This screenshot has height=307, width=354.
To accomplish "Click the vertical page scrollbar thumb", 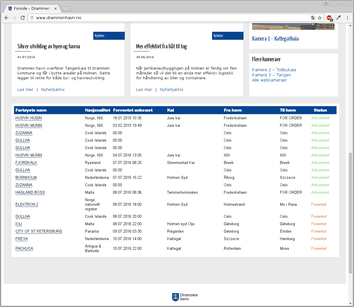I will click(350, 213).
